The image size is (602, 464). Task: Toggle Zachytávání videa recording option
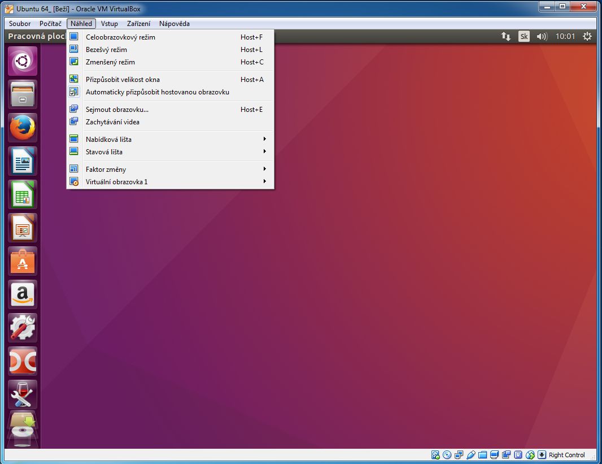171,122
